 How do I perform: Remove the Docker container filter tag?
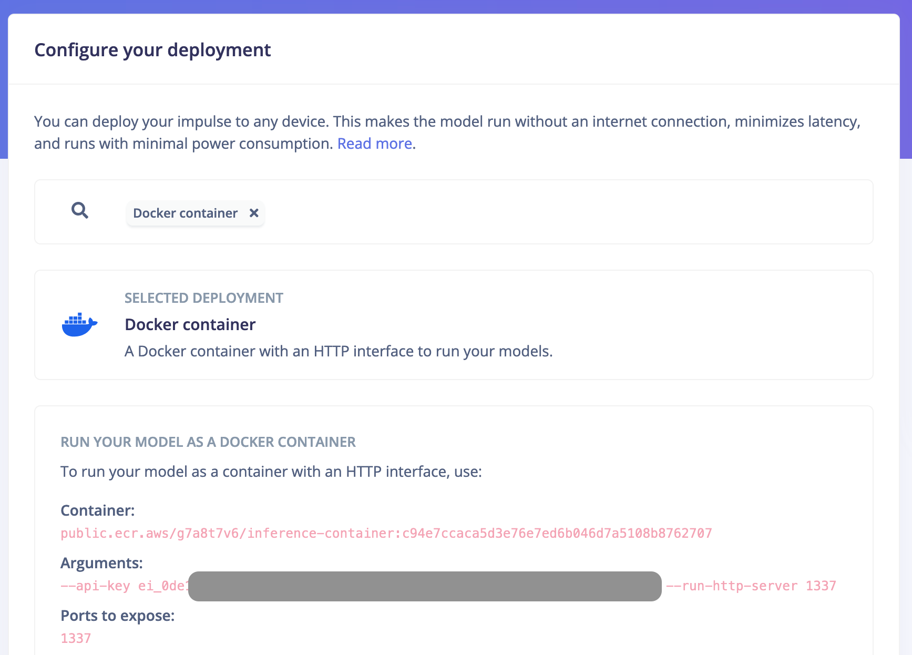(x=254, y=213)
